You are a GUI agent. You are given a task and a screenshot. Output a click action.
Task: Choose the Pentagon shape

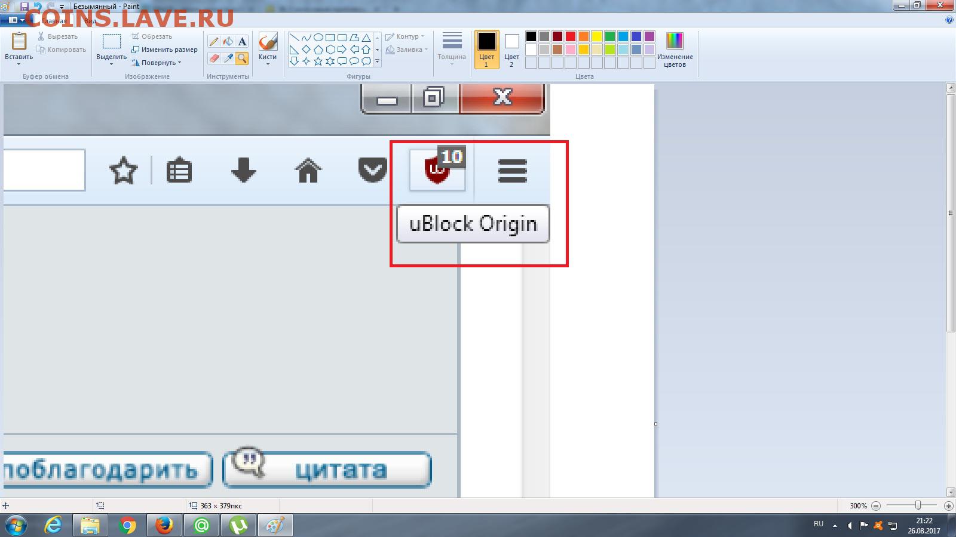(x=318, y=50)
